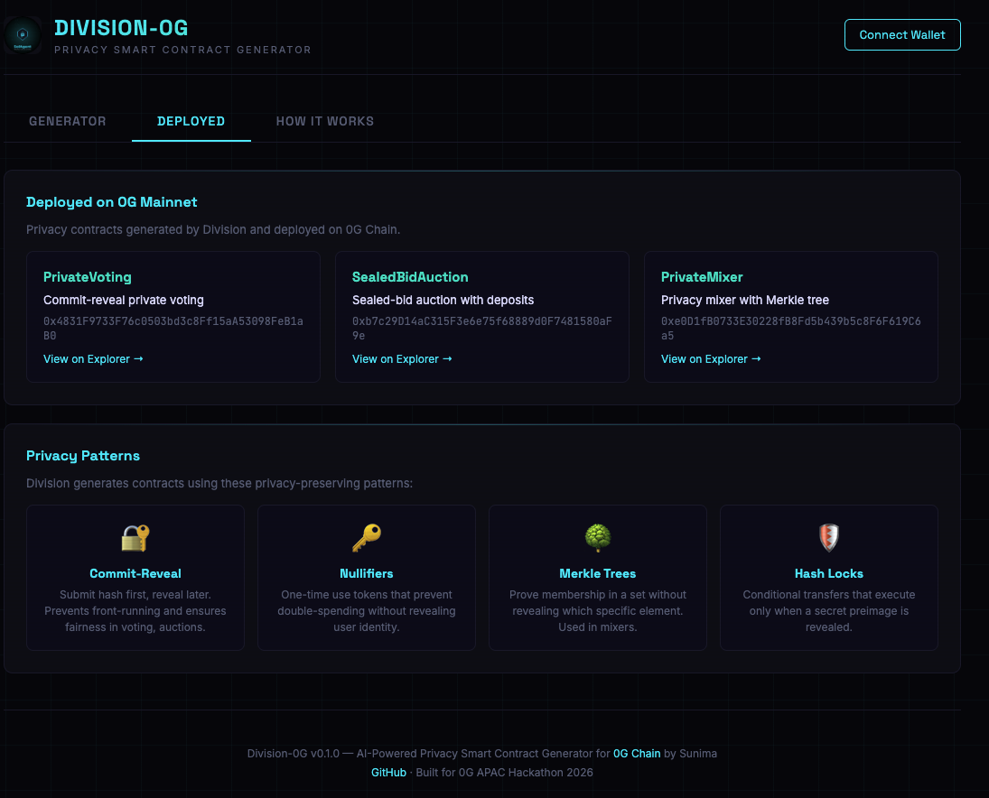Click the DIVISION-0G header title
The width and height of the screenshot is (989, 798).
point(121,28)
